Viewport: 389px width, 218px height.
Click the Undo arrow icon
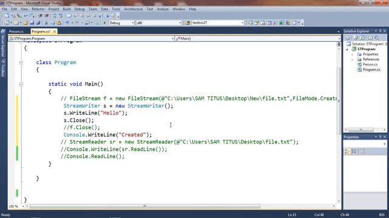[67, 23]
